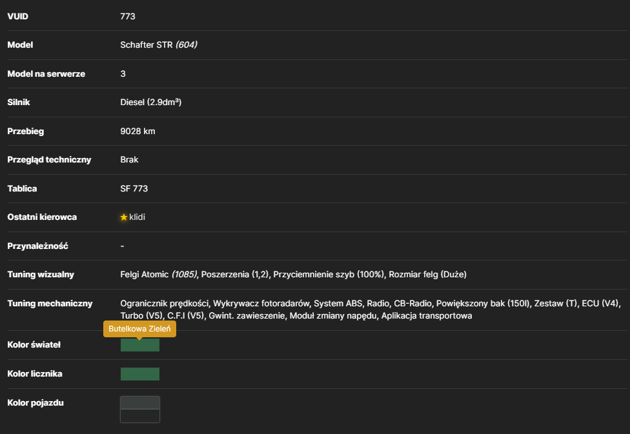Click the Felgi Atomic tuning entry
630x434 pixels.
[x=144, y=275]
